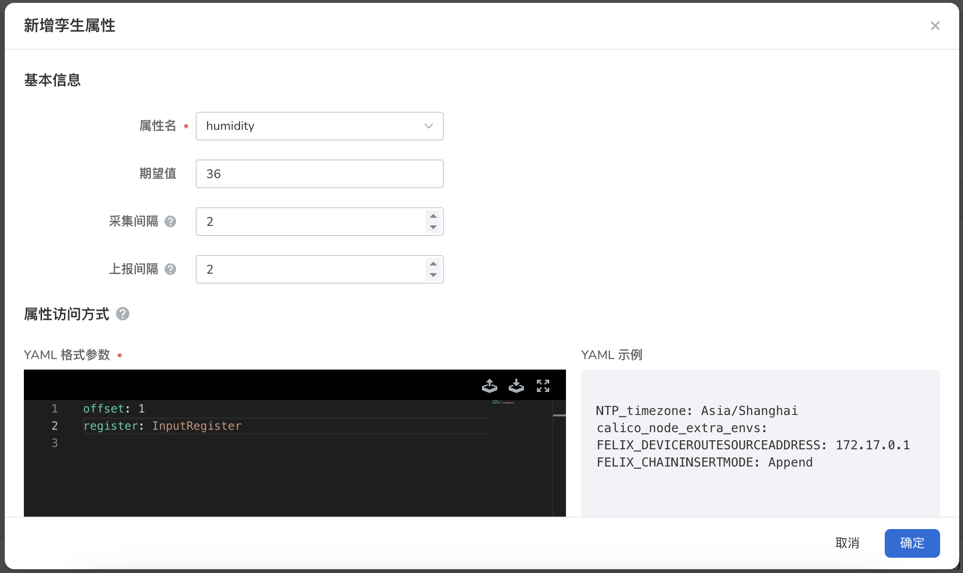The height and width of the screenshot is (573, 963).
Task: Click help icon beside 采集间隔
Action: click(170, 222)
